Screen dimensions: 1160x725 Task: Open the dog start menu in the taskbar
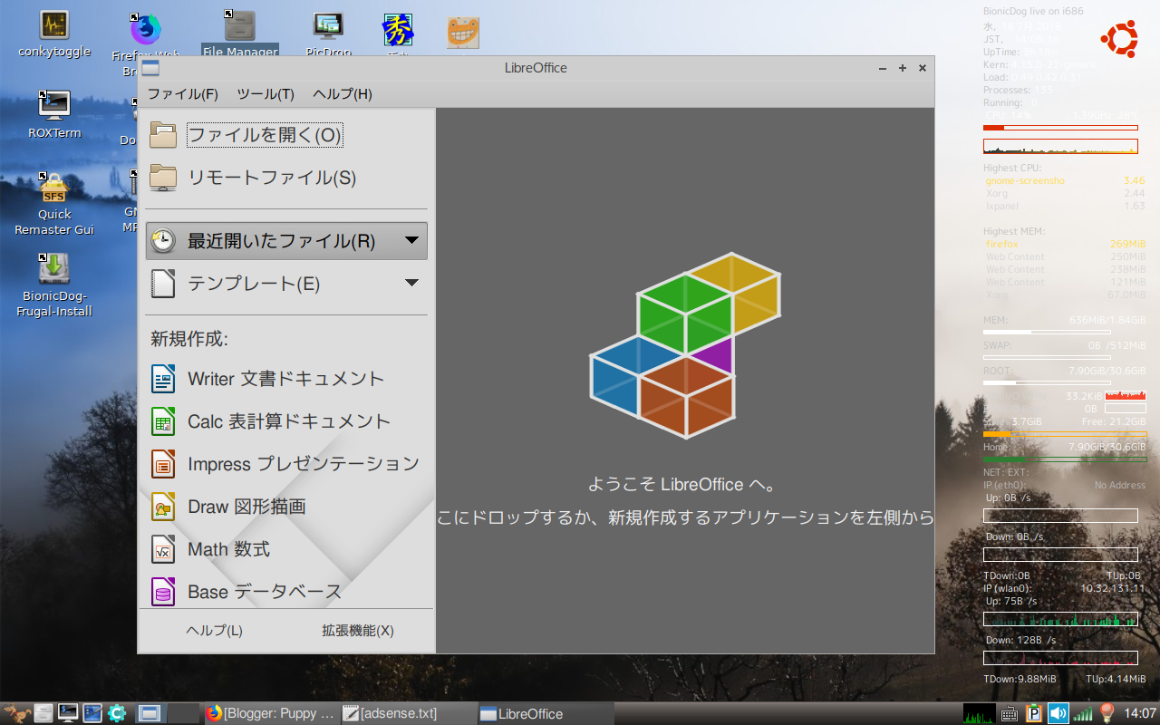[x=16, y=713]
